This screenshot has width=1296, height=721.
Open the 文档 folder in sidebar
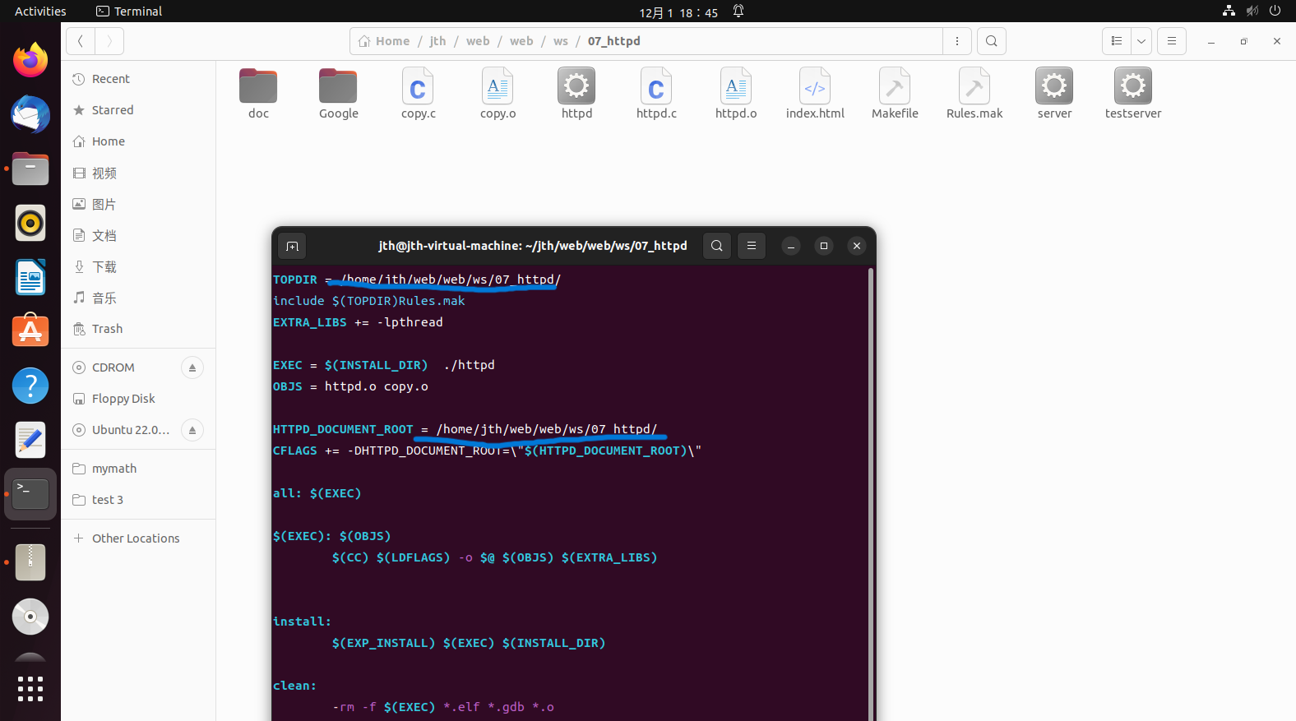point(138,235)
